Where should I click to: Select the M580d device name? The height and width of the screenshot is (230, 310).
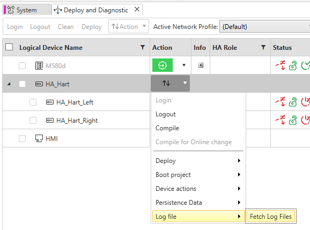point(56,66)
